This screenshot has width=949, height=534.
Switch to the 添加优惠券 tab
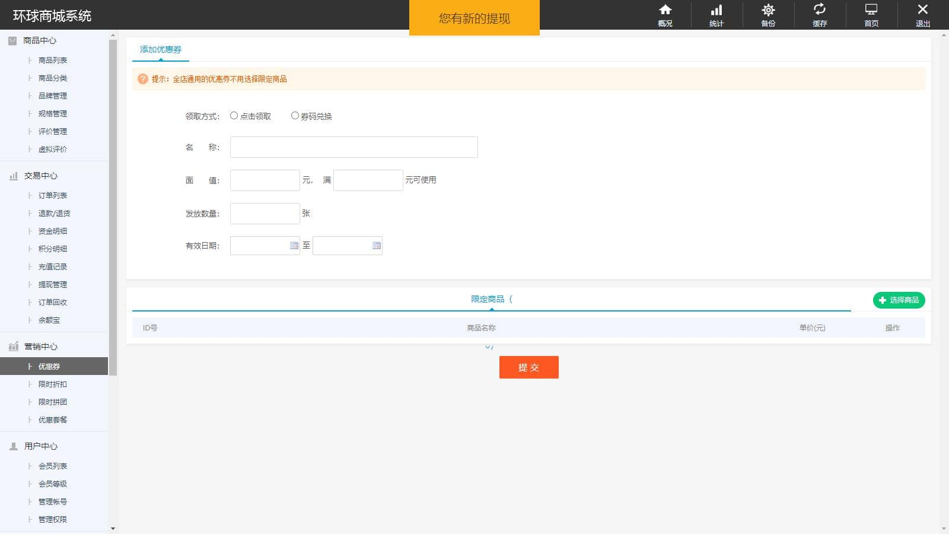[161, 50]
